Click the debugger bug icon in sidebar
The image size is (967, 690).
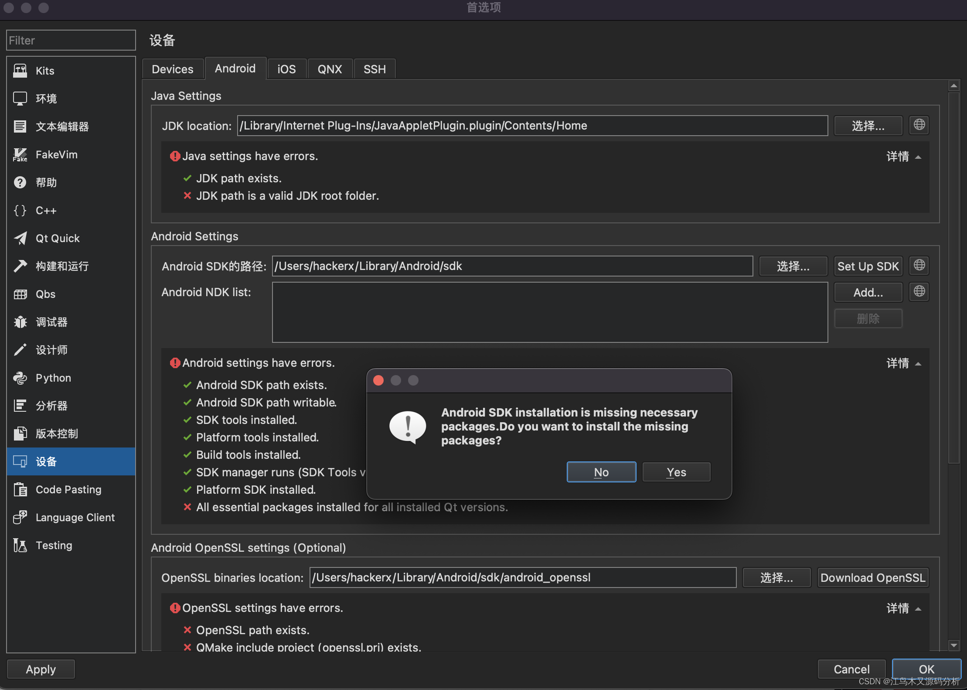(x=20, y=322)
